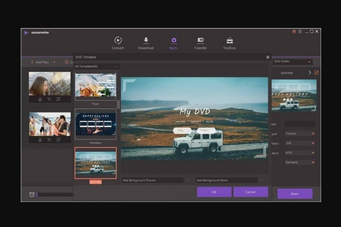Open the Standard quality dropdown
This screenshot has width=341, height=227.
point(300,162)
